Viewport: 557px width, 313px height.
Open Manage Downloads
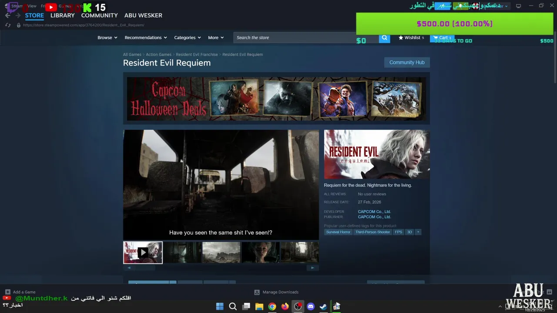(276, 292)
